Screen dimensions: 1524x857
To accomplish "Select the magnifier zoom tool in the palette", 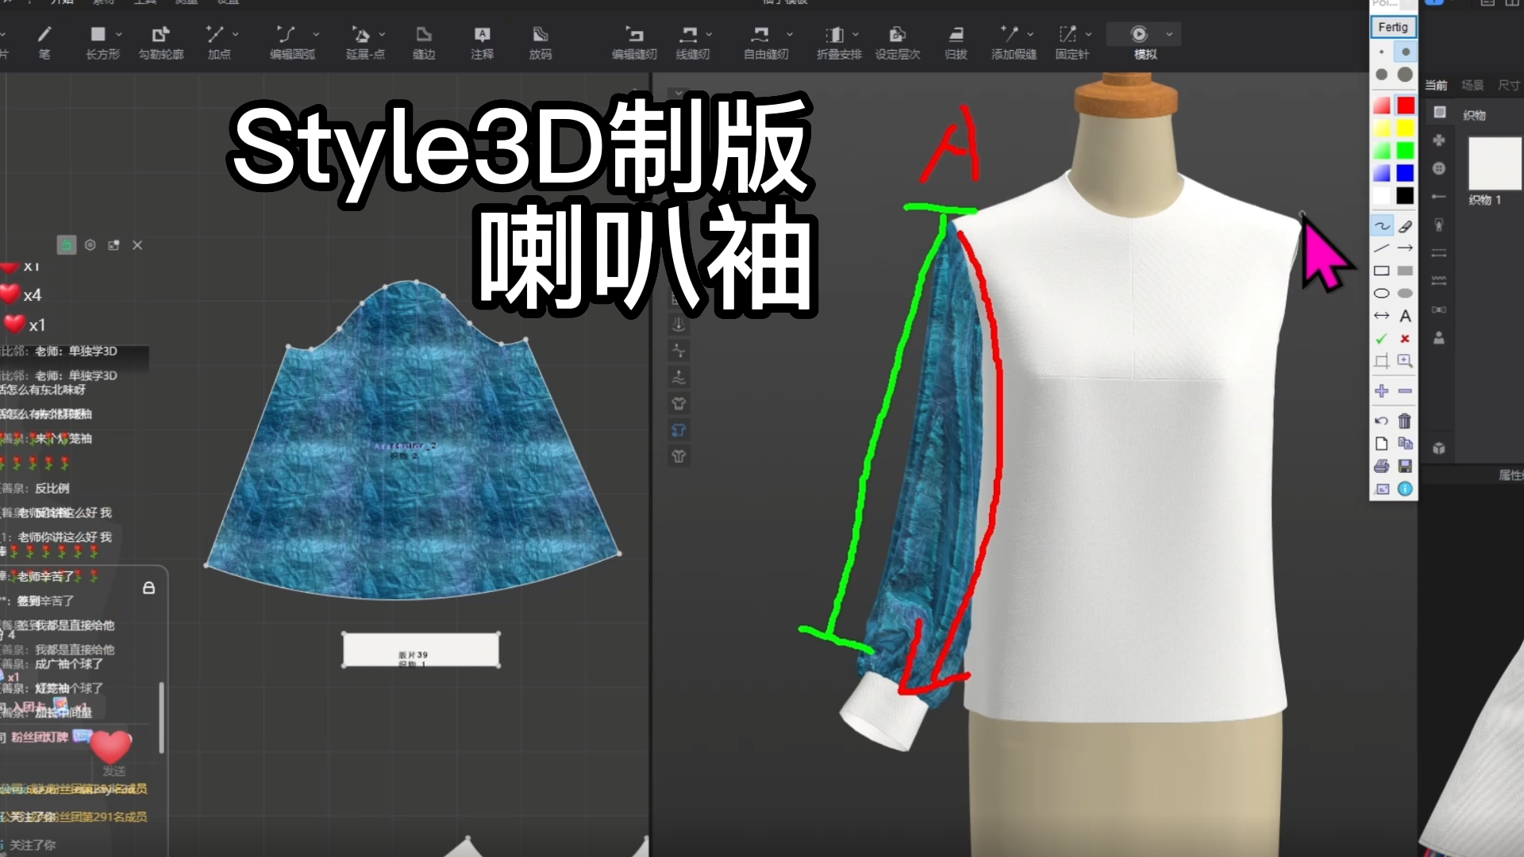I will (1405, 361).
